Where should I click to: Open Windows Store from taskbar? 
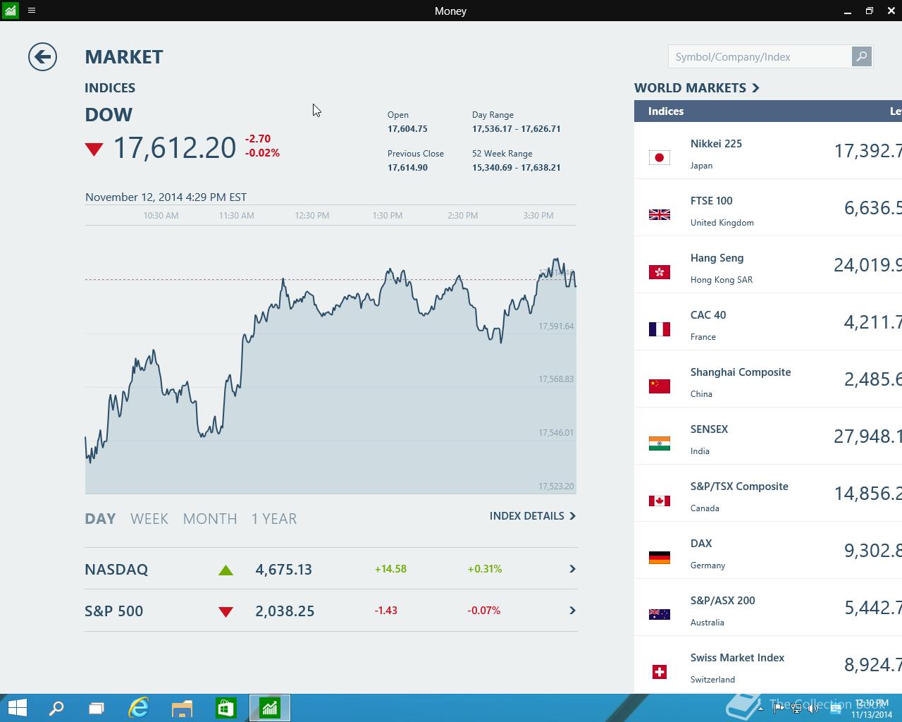(225, 708)
